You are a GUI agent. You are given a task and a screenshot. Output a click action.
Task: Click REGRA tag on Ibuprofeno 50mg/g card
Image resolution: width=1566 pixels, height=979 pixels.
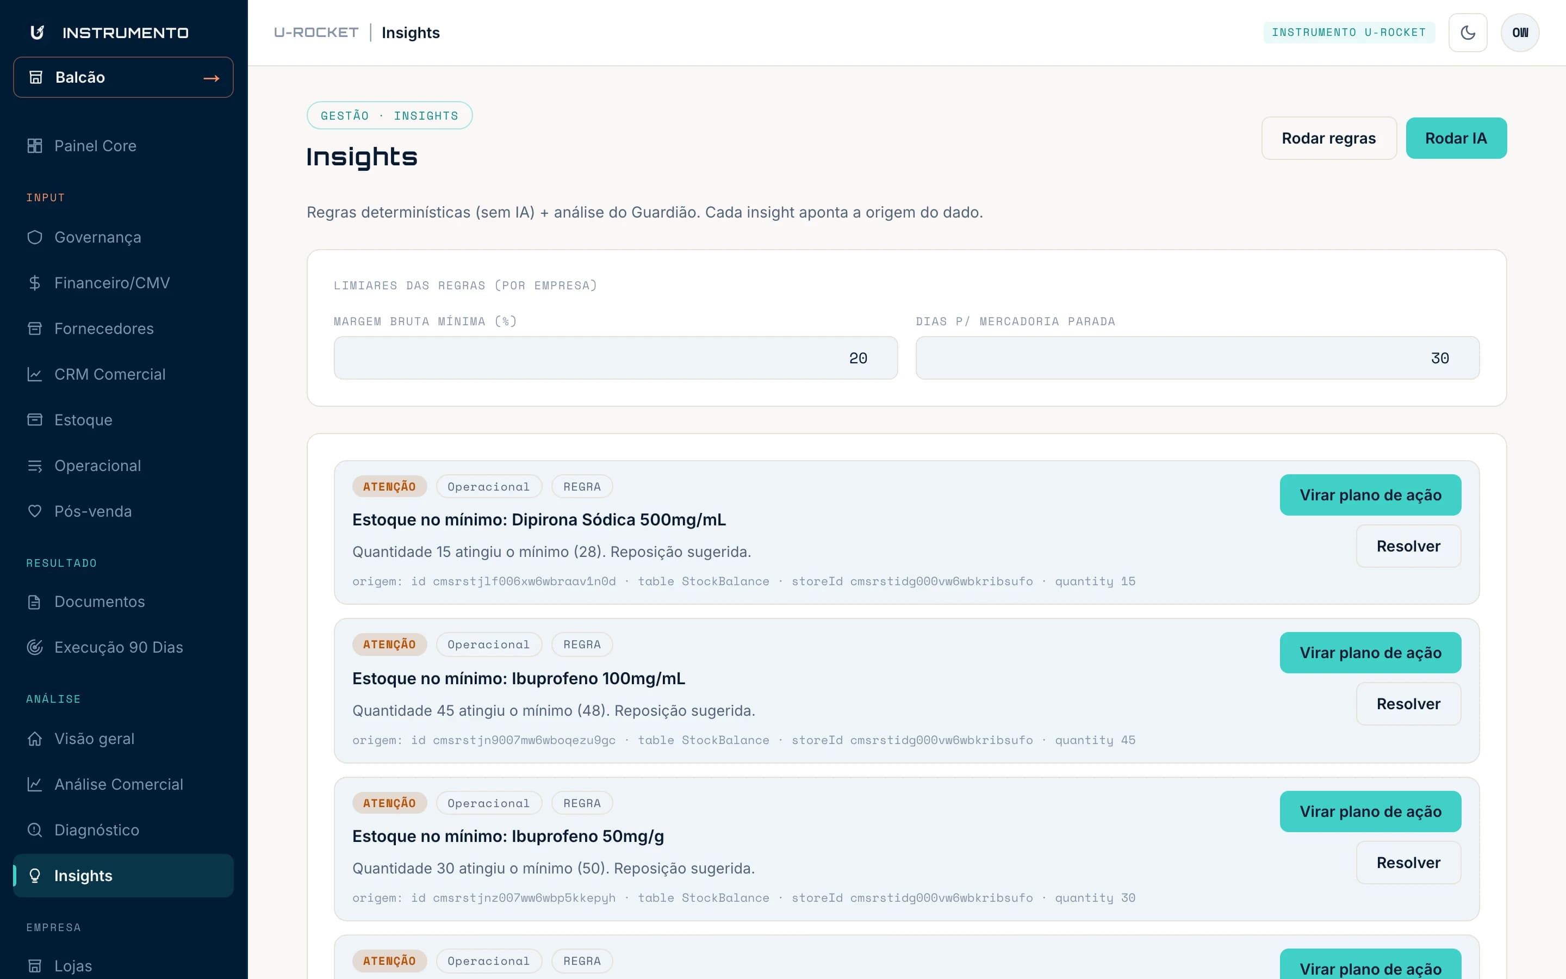582,803
